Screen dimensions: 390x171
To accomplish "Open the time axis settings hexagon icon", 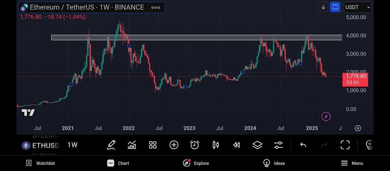I will [x=358, y=128].
